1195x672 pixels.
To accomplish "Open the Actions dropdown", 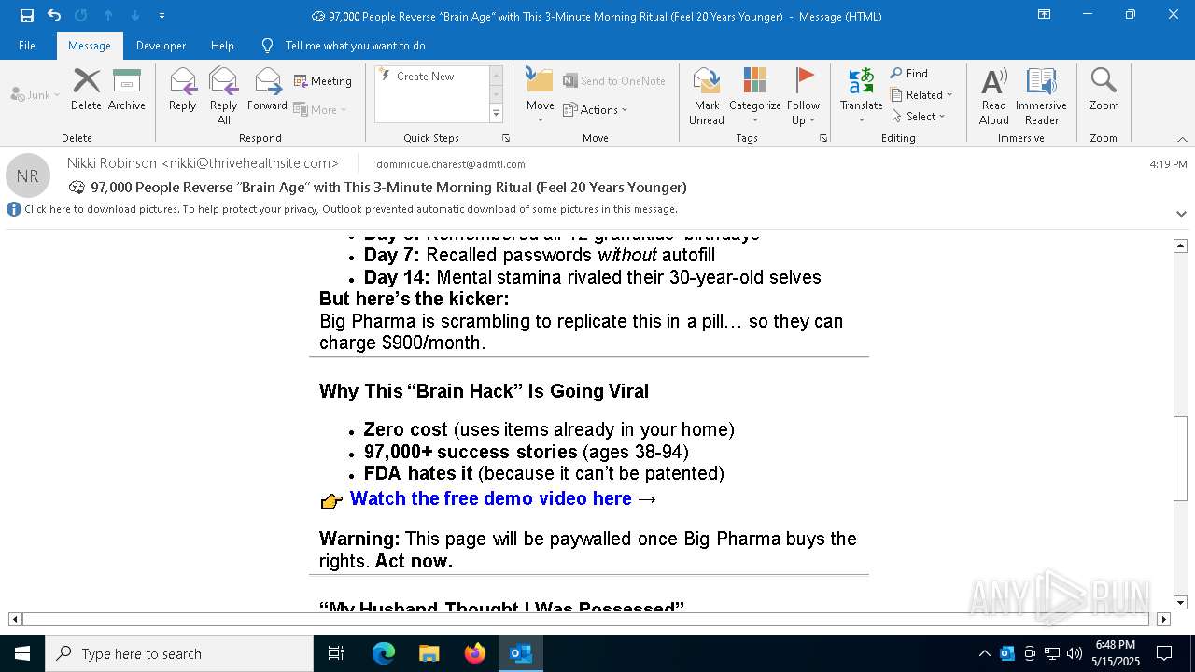I will point(596,109).
